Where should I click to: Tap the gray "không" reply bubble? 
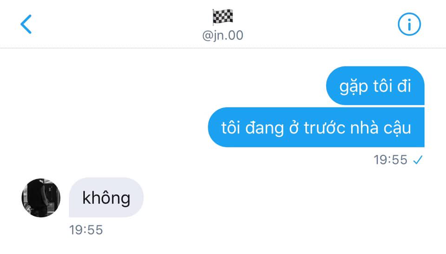[106, 197]
